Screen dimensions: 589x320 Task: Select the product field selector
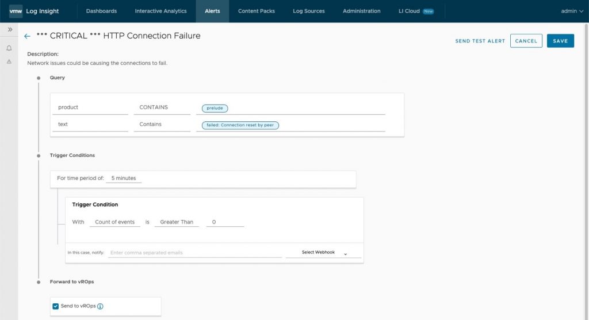tap(90, 107)
